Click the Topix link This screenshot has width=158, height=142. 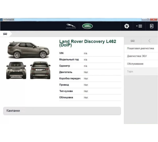130,71
